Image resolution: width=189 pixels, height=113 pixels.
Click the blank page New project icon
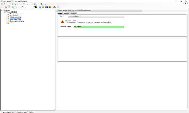coord(2,7)
